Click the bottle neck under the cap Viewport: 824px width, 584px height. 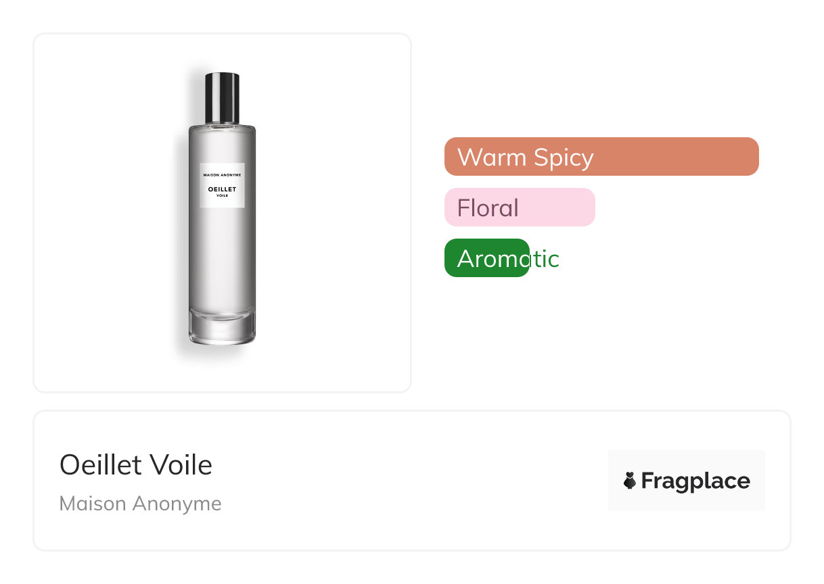point(222,124)
